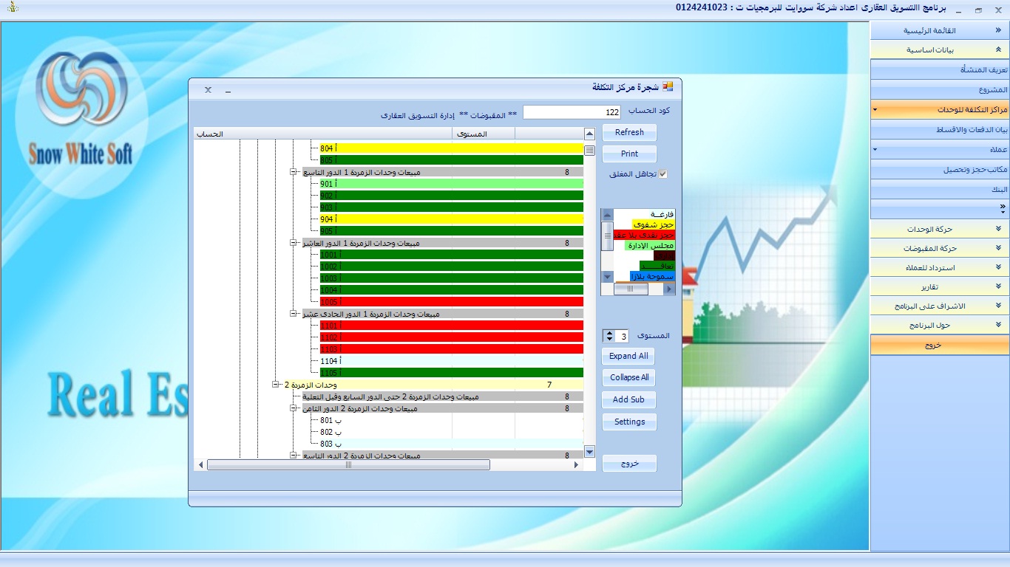
Task: Click the double-chevron overflow icon below البنك
Action: click(x=1002, y=208)
